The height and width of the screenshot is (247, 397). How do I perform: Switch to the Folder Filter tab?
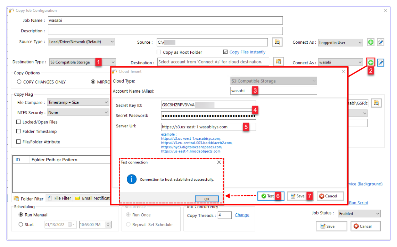[x=29, y=199]
